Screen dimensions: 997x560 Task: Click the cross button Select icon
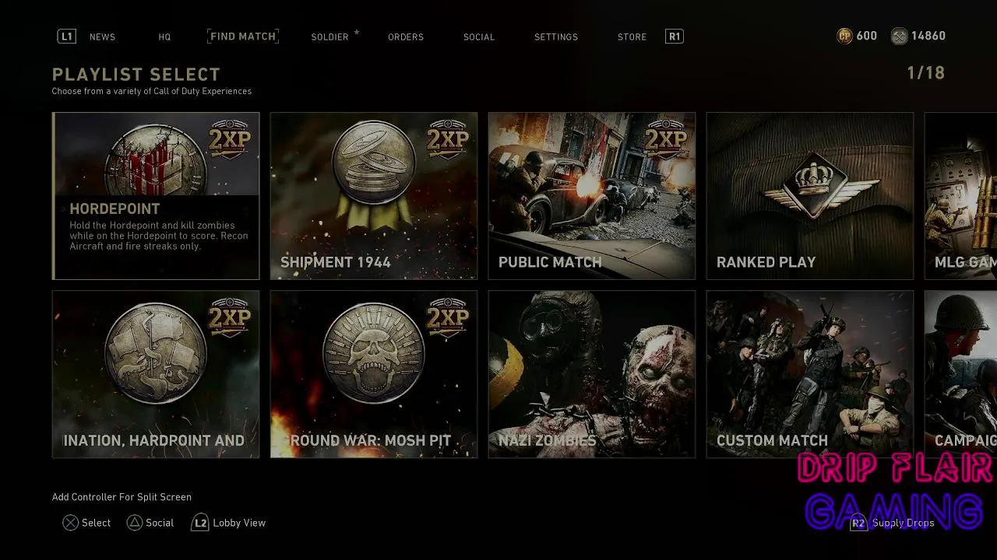[x=70, y=523]
